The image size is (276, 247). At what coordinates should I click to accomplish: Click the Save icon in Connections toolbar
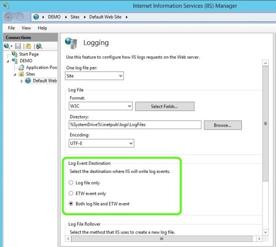pyautogui.click(x=18, y=46)
